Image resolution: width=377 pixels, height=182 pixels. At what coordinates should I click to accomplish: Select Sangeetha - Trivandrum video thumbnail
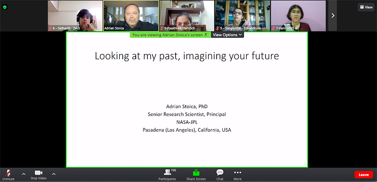pos(242,16)
